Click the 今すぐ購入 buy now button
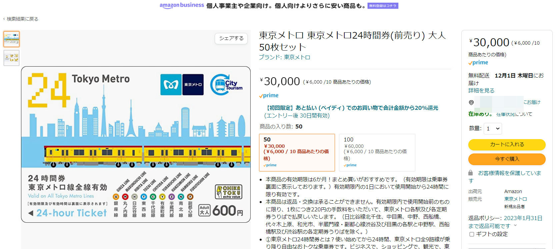Image resolution: width=557 pixels, height=249 pixels. click(507, 159)
